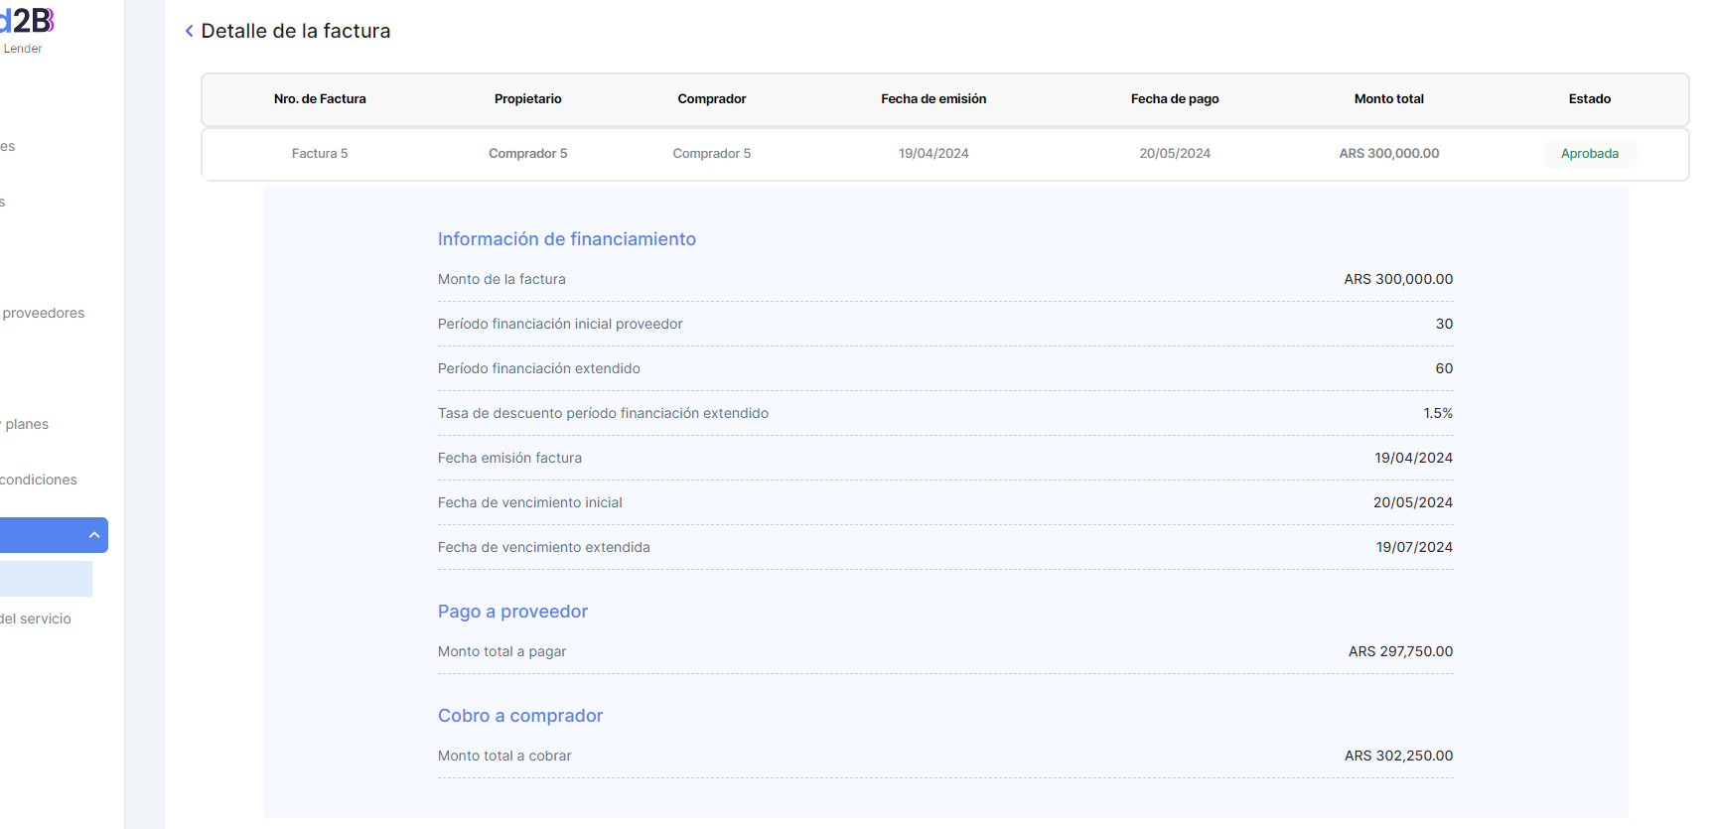The image size is (1716, 829).
Task: Open the sidebar item ending in 'condiciones'
Action: [39, 480]
